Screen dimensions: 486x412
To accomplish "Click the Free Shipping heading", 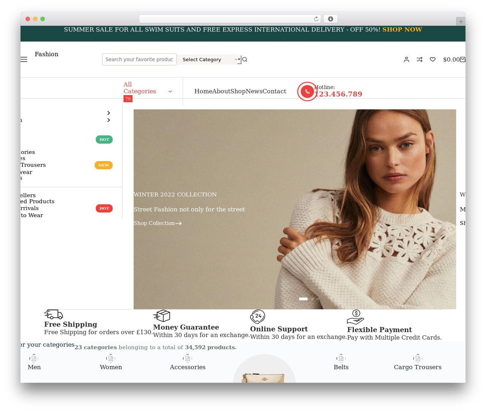I will [x=71, y=324].
